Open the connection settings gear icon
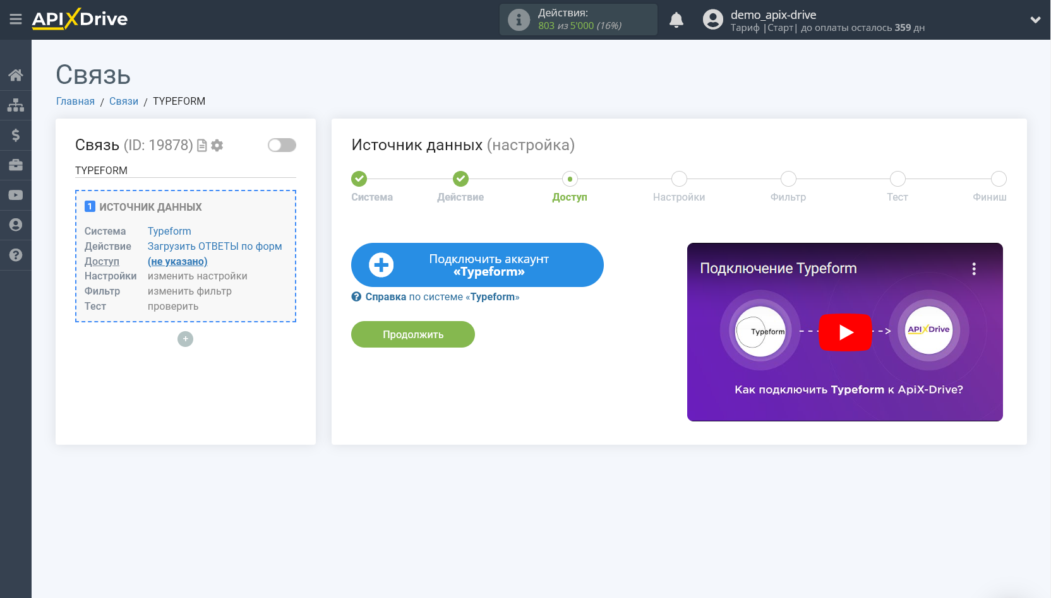This screenshot has width=1051, height=598. (x=217, y=146)
